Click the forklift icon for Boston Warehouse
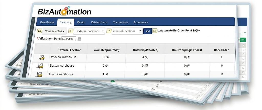The height and width of the screenshot is (110, 262). [x=40, y=66]
